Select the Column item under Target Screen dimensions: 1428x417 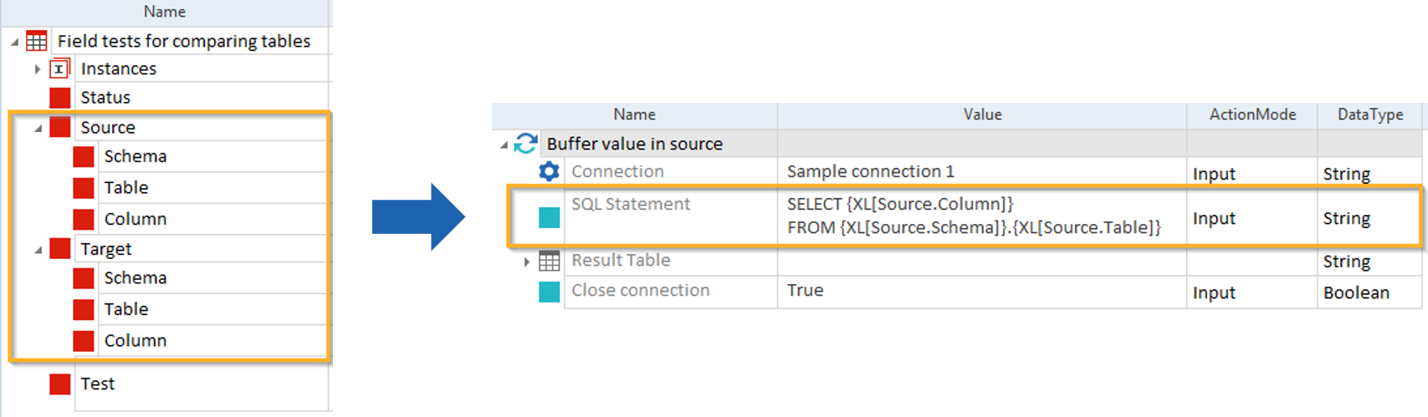[x=136, y=341]
